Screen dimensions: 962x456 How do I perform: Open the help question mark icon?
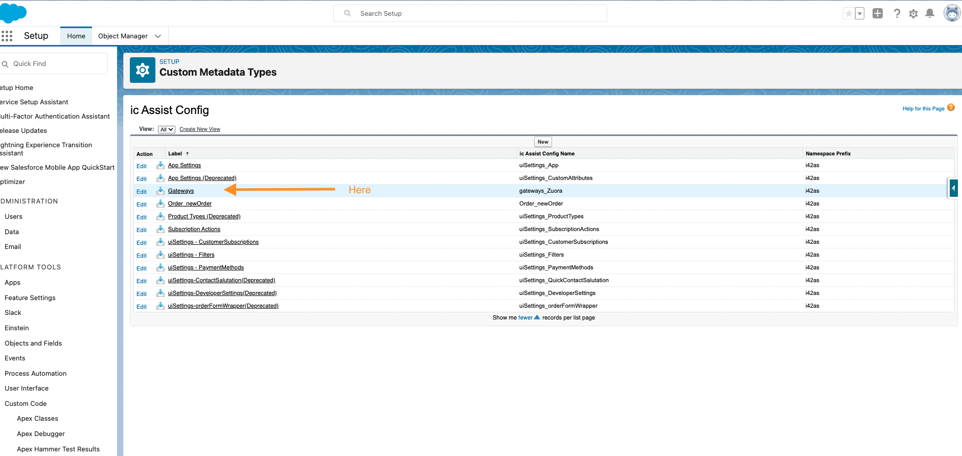[x=897, y=14]
